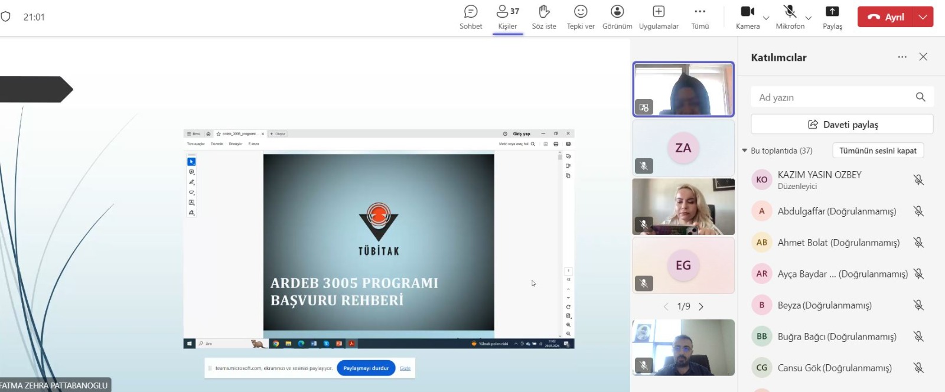Click the Ad yazın search field
Viewport: 945px width, 392px height.
(833, 97)
